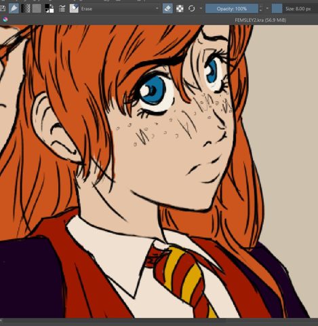The image size is (318, 326).
Task: Expand the dropdown after the Opacity slider
Action: click(267, 9)
